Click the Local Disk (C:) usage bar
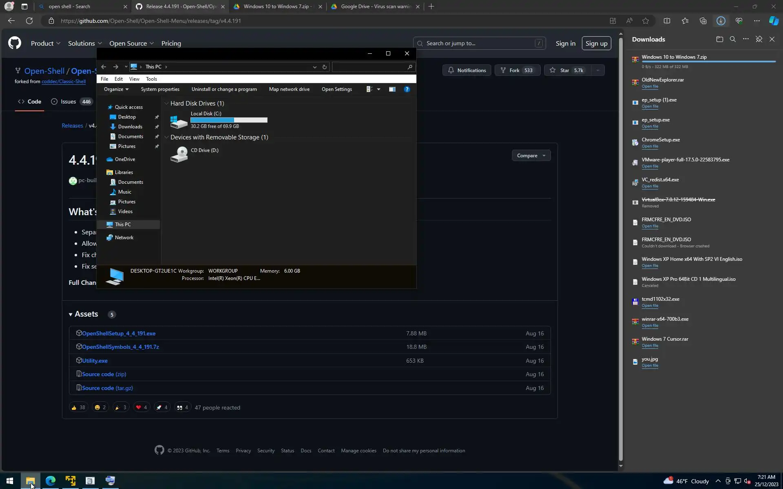This screenshot has height=489, width=783. tap(229, 120)
